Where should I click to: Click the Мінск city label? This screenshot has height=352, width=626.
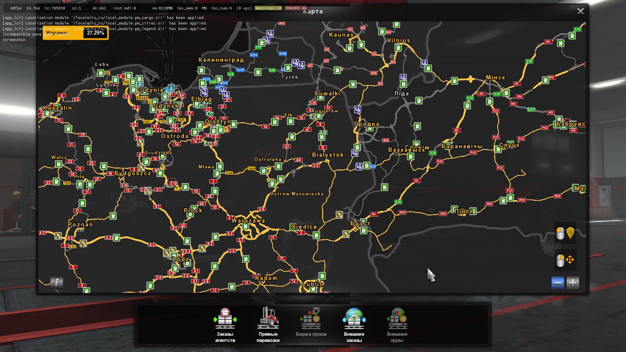tap(495, 78)
